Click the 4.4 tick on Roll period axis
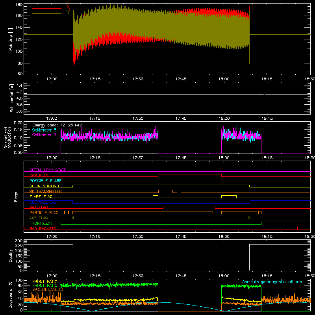 [19, 86]
